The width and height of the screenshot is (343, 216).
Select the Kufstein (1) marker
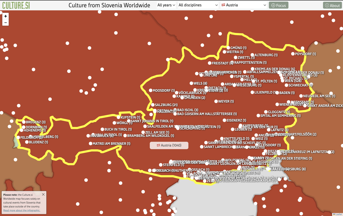pos(118,117)
